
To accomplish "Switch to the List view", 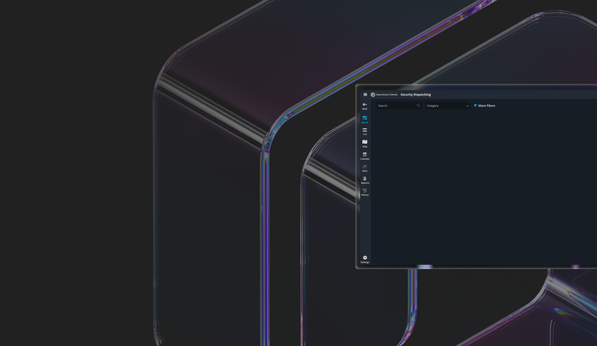I will [x=365, y=131].
